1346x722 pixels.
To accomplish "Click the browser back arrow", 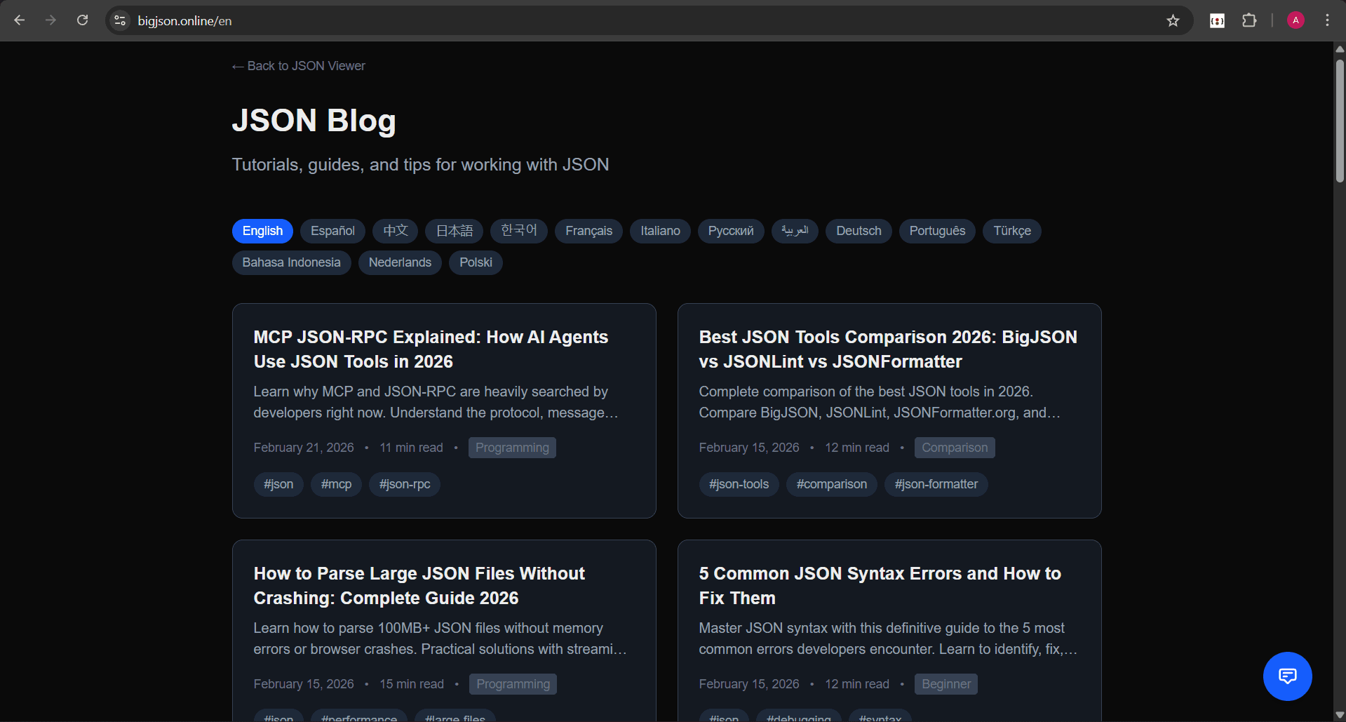I will tap(20, 20).
